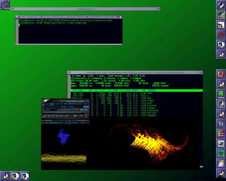Screen dimensions: 226x181
Task: Miniaturize the LinNeighborhood window via its left titlebar button
Action: pyautogui.click(x=13, y=9)
